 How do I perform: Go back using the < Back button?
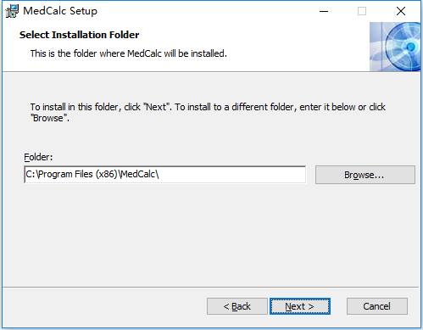click(237, 306)
